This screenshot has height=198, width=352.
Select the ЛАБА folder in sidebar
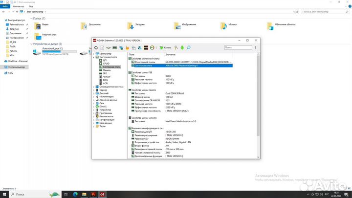(11, 46)
